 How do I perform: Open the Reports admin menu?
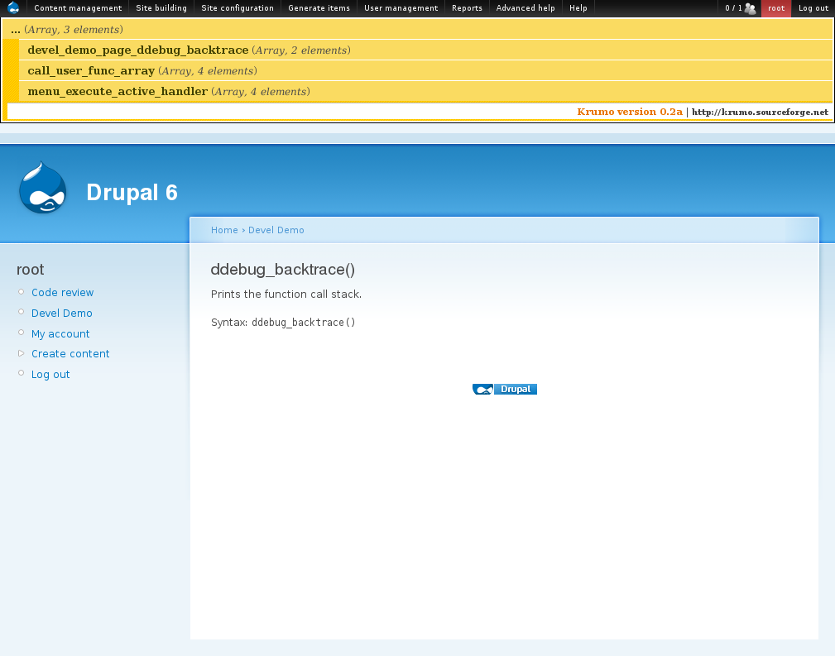pyautogui.click(x=467, y=8)
